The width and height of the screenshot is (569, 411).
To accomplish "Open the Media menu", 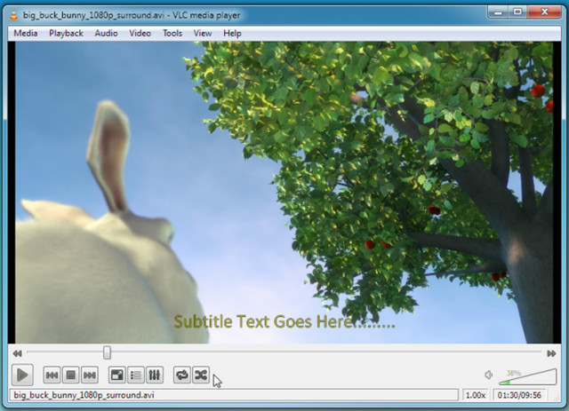I will 26,34.
